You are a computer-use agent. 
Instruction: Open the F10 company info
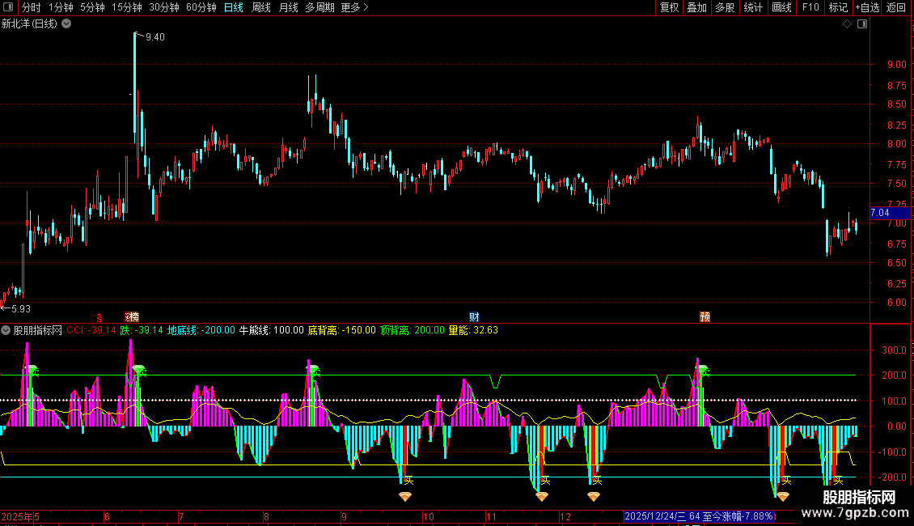(810, 7)
